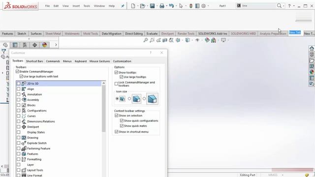The height and width of the screenshot is (177, 315).
Task: Click the Zoom to Fit icon
Action: pos(146,40)
